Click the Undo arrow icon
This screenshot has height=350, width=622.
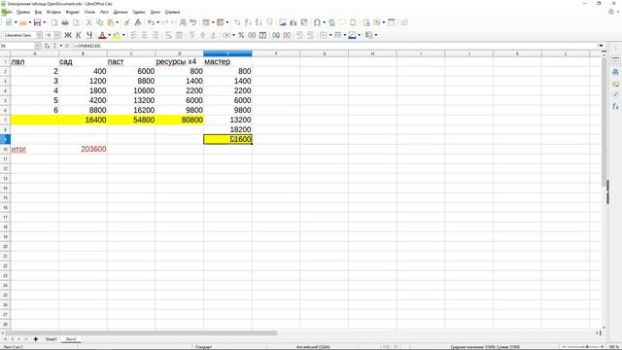click(x=151, y=22)
